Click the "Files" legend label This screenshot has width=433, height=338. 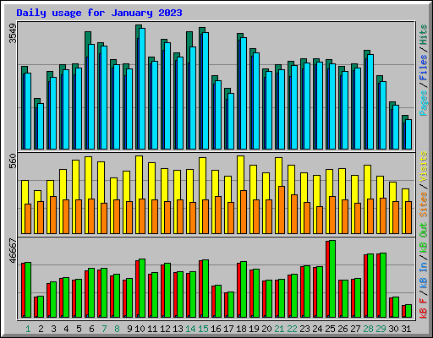(424, 68)
